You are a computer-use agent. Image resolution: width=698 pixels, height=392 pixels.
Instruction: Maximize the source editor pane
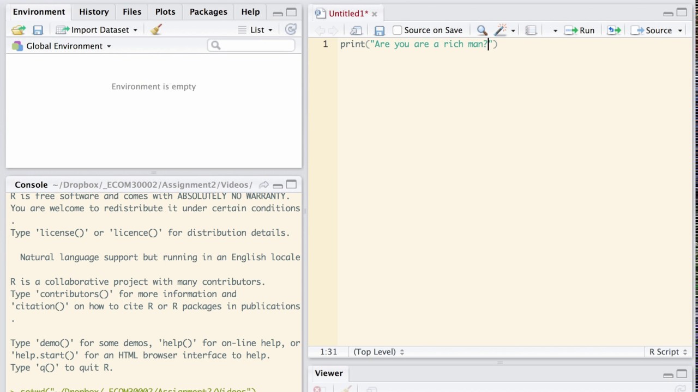click(x=682, y=13)
